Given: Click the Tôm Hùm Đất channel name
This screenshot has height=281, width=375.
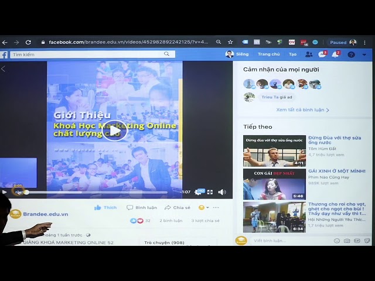Looking at the screenshot, I should (x=322, y=149).
